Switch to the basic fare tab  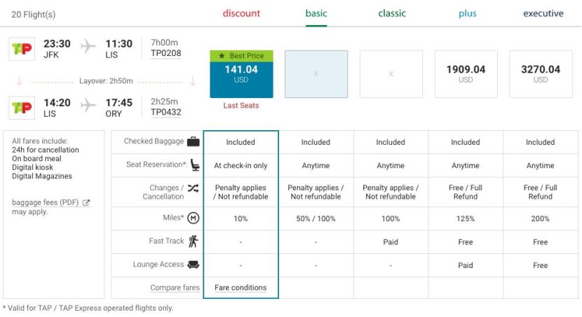[316, 13]
